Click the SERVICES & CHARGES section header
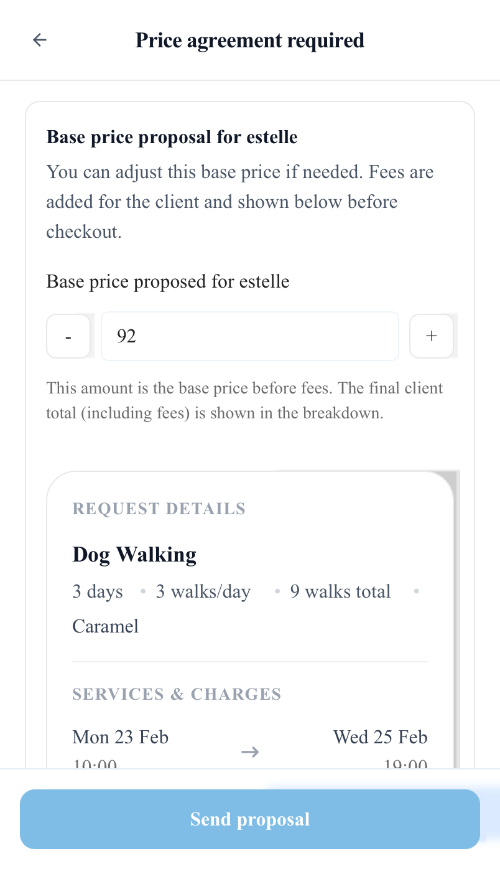The image size is (500, 889). point(177,694)
